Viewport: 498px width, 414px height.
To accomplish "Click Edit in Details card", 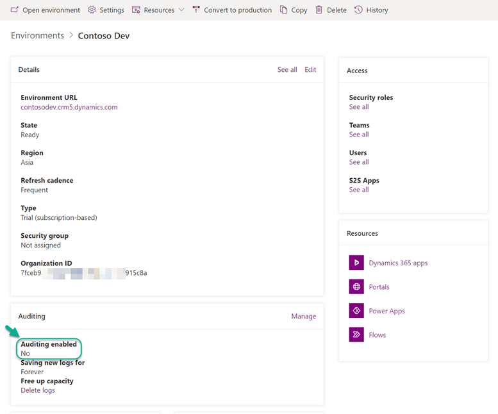I will (x=310, y=69).
